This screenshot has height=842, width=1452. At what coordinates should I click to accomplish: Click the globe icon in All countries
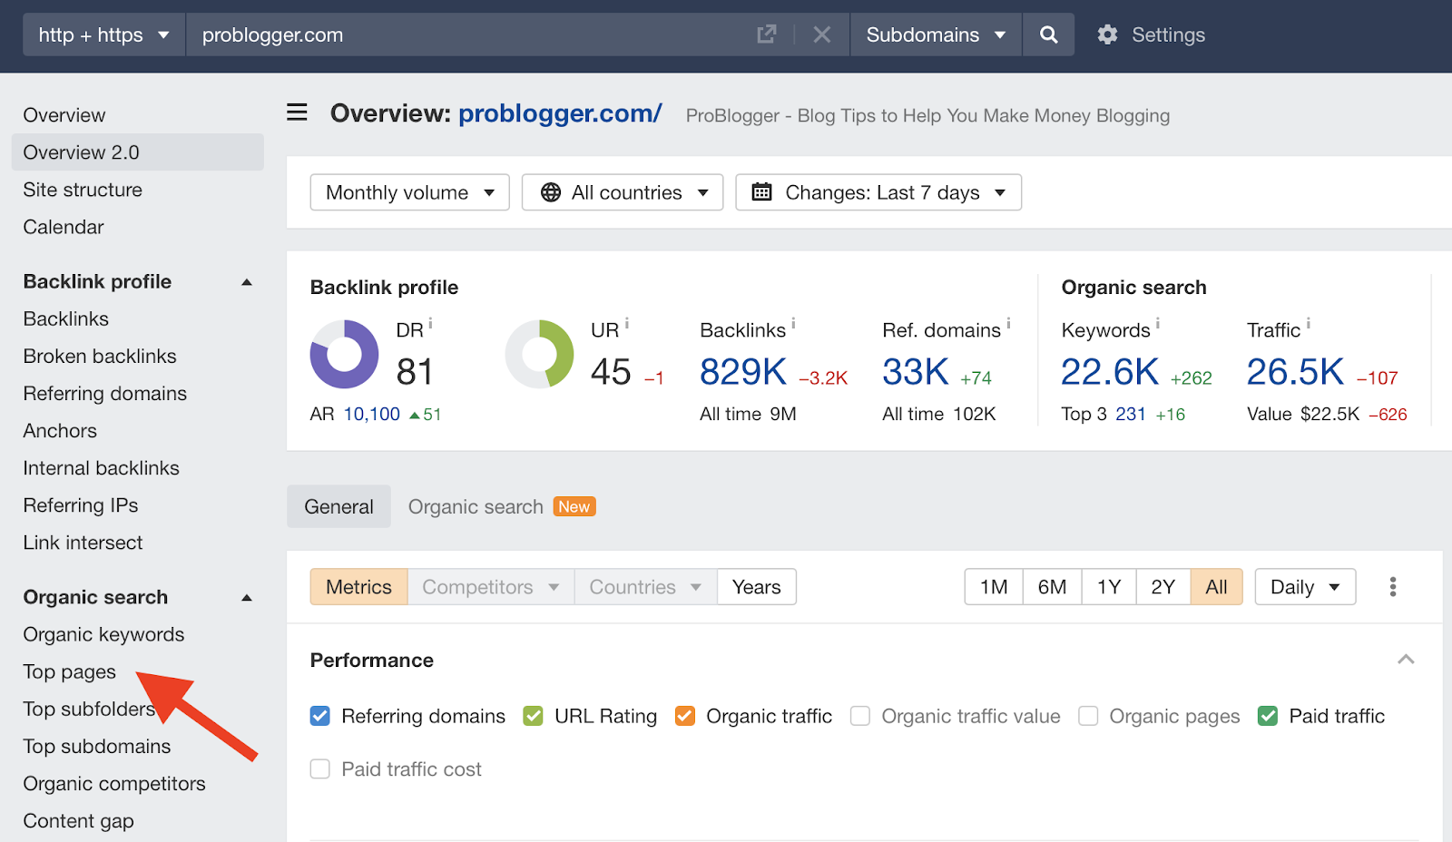pyautogui.click(x=551, y=192)
